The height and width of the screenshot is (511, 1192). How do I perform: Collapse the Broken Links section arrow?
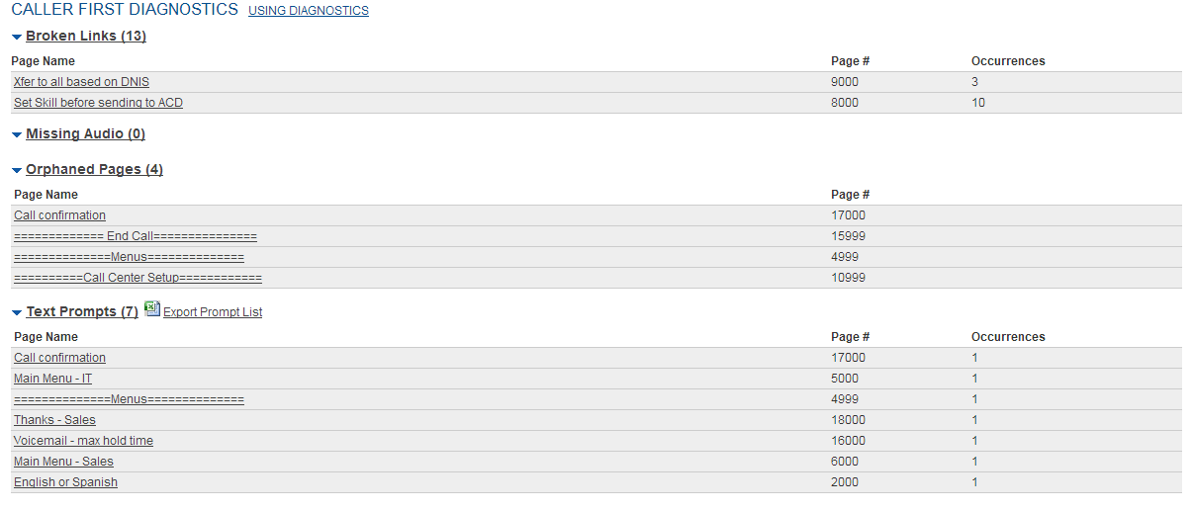pyautogui.click(x=17, y=38)
